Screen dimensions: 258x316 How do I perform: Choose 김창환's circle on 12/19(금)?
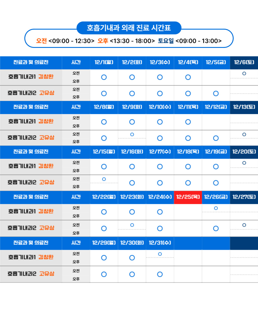tap(216, 167)
